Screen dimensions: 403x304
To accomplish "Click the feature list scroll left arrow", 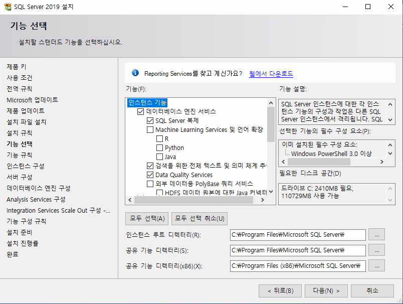I will (x=130, y=200).
